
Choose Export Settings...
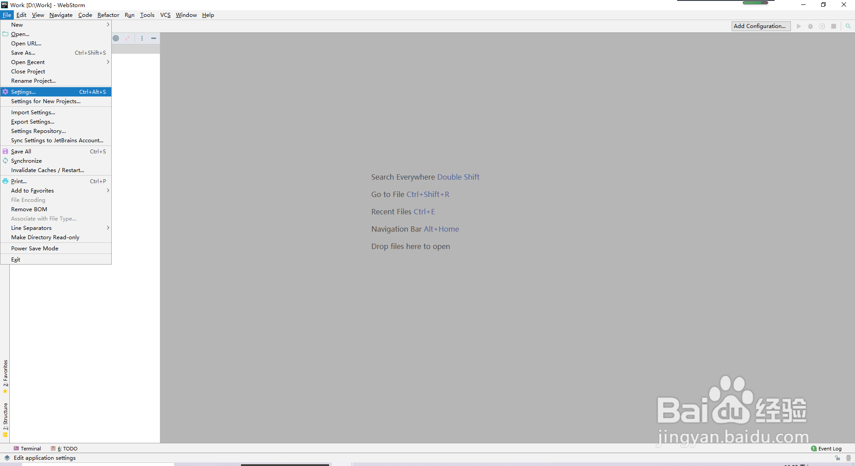click(x=56, y=122)
